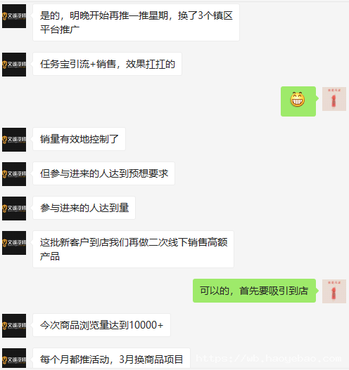
Task: Click the grinning face emoji
Action: (x=298, y=99)
